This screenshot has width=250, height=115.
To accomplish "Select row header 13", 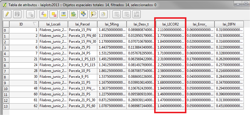I will click(x=6, y=106).
